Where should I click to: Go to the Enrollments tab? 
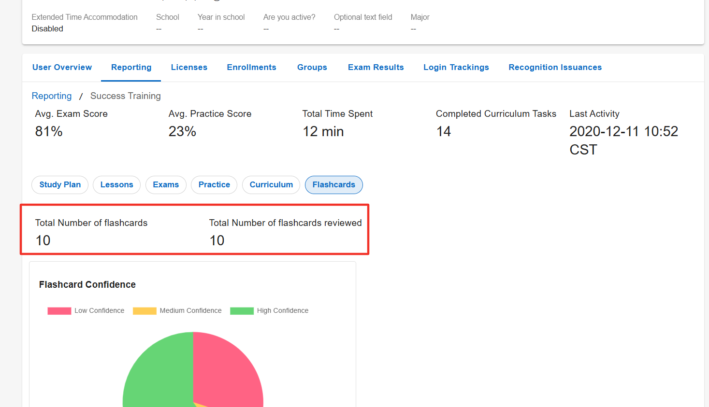click(251, 67)
